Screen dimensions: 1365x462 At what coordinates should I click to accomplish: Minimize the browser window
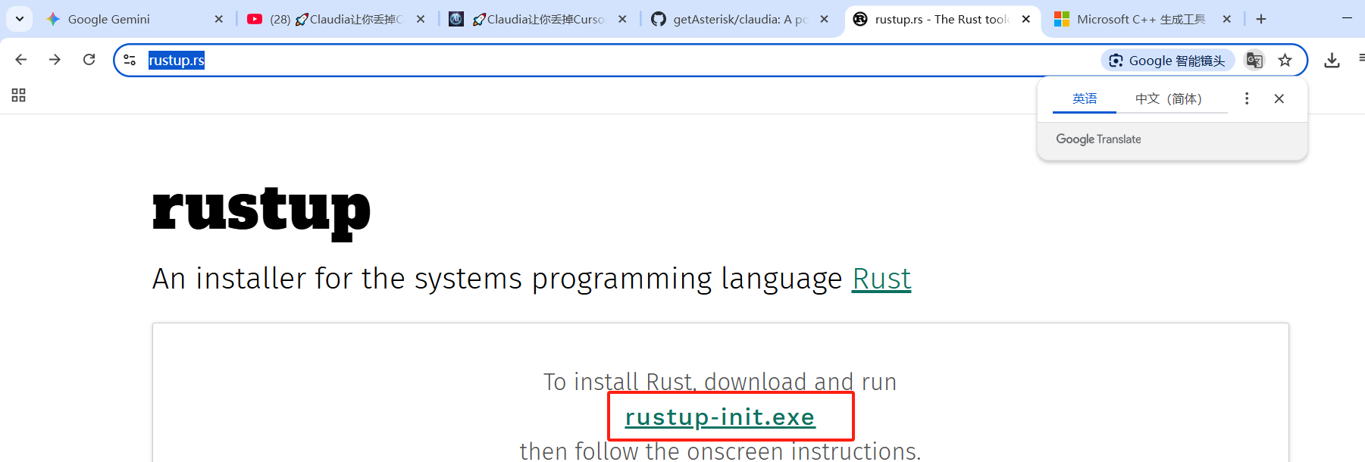tap(1347, 18)
